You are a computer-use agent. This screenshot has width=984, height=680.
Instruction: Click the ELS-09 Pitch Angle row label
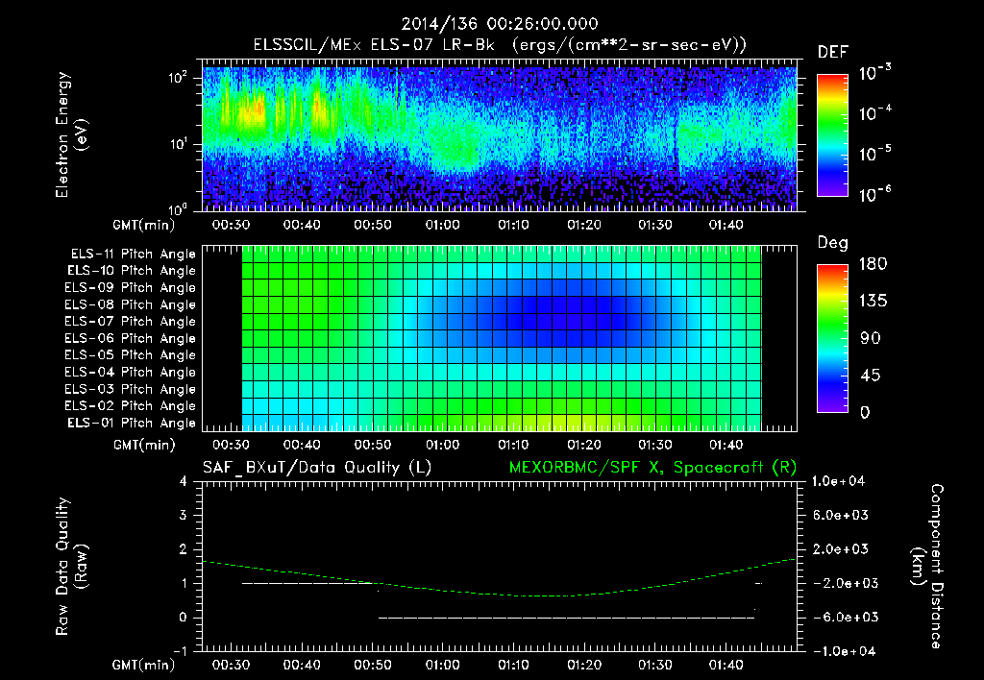click(x=131, y=288)
